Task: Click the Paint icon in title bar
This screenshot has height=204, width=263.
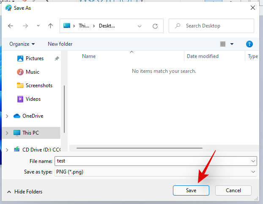Action: 8,8
